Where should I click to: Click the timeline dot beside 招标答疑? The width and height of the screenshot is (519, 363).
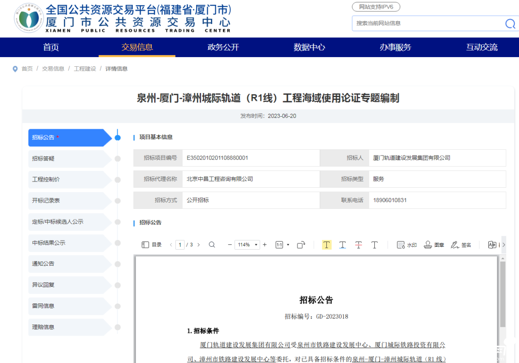(118, 158)
